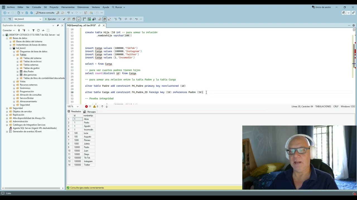Toggle Include actual execution plan icon
Image resolution: width=357 pixels, height=200 pixels.
[x=84, y=19]
